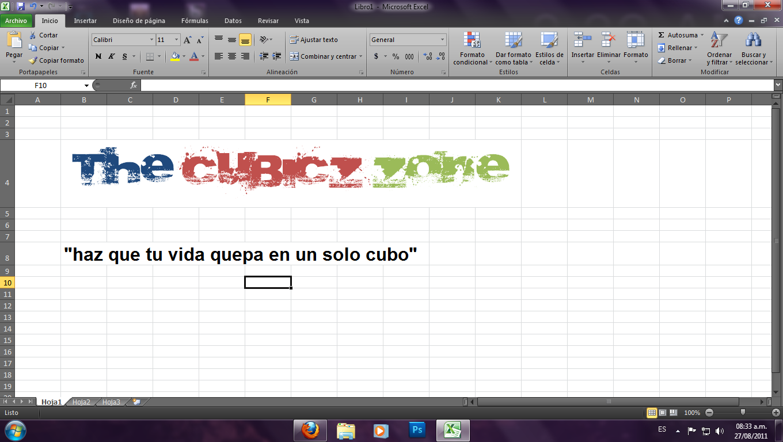Open the Combinar y centrar dropdown arrow

[361, 56]
